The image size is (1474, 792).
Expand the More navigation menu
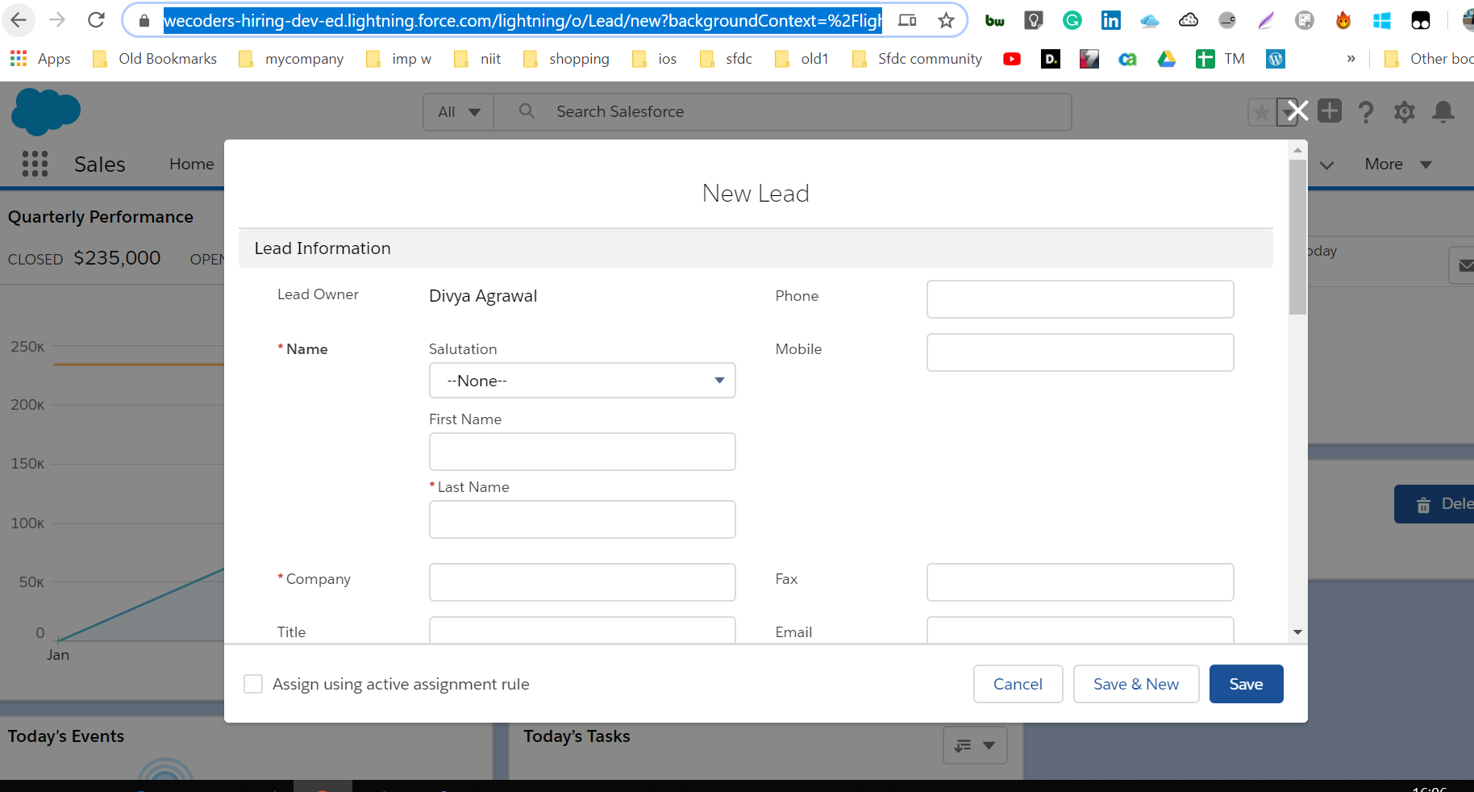pyautogui.click(x=1397, y=164)
